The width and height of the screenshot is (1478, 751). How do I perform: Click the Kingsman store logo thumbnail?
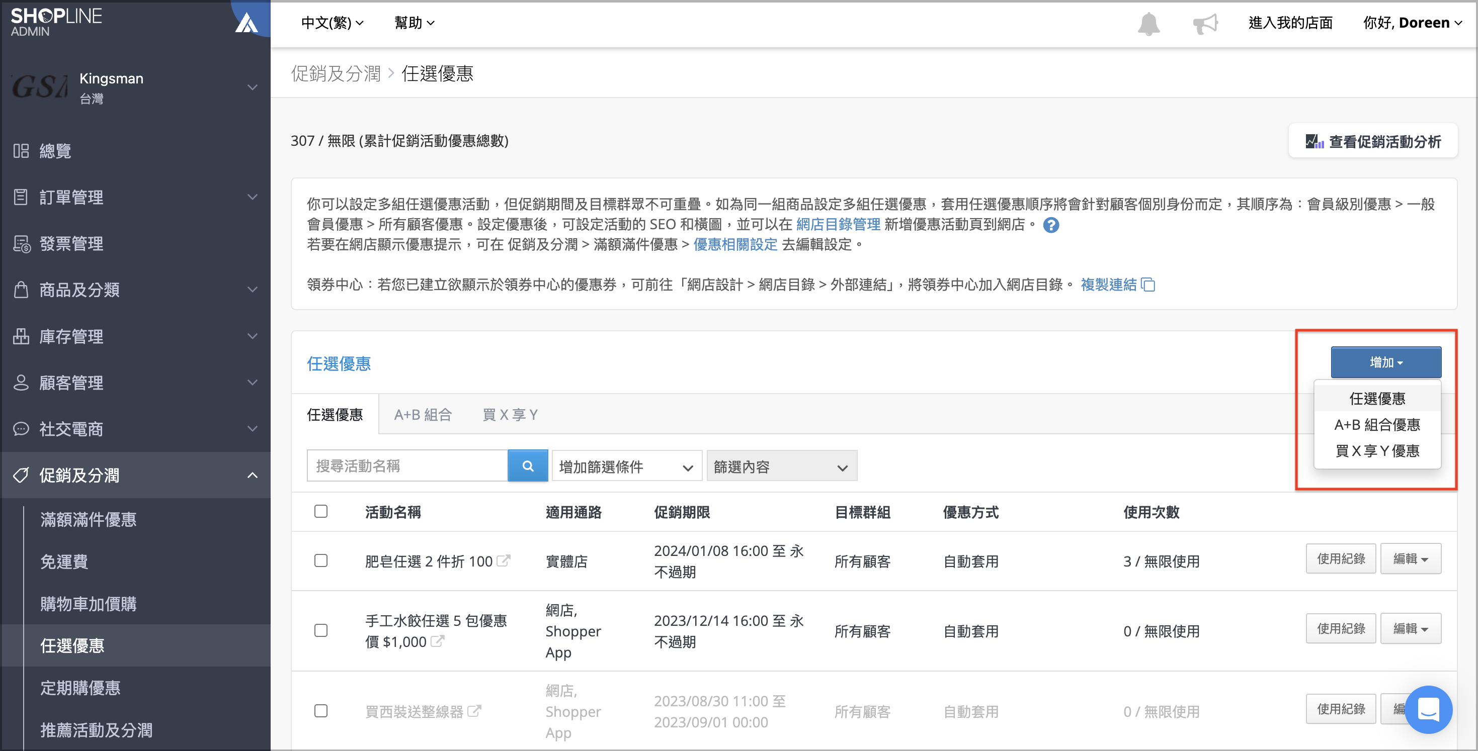point(40,87)
